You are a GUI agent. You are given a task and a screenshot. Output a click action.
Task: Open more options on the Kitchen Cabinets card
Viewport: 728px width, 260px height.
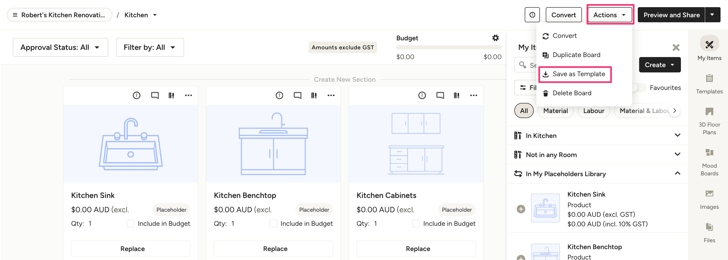(474, 95)
